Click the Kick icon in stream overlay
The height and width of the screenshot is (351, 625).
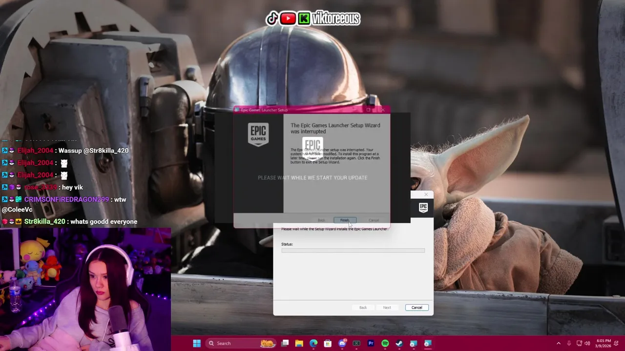click(304, 19)
